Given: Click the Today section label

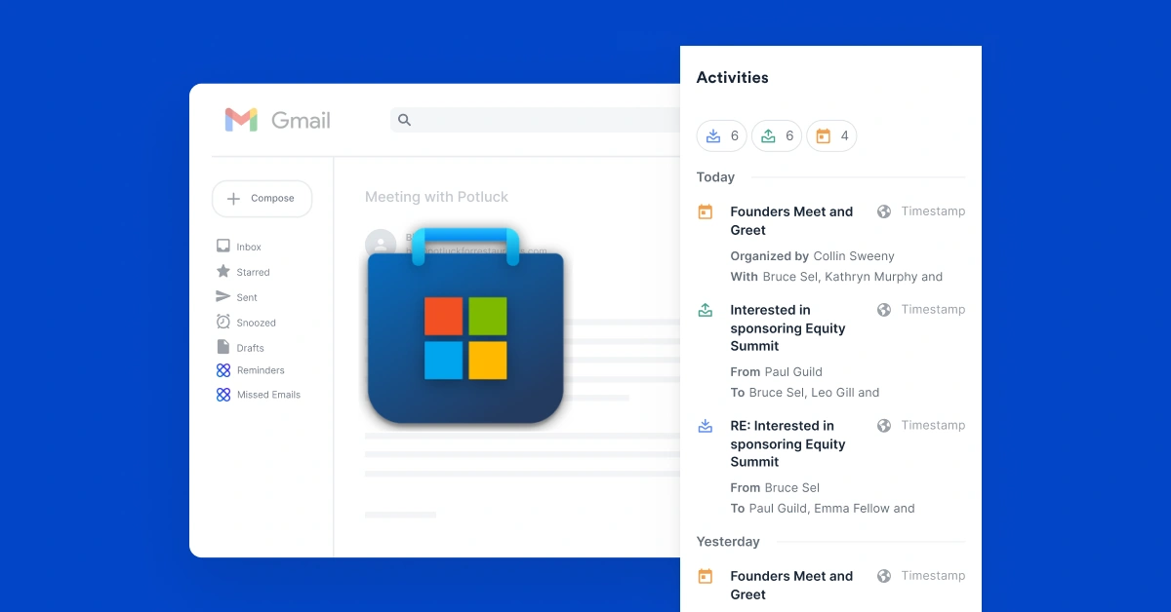Looking at the screenshot, I should pyautogui.click(x=715, y=177).
